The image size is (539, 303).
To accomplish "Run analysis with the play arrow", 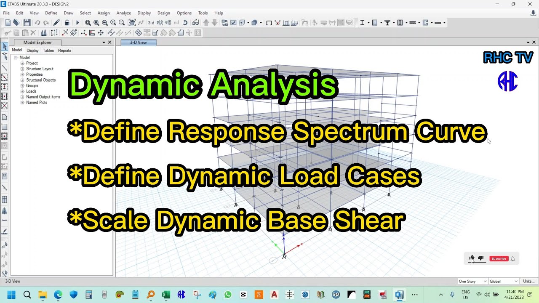I will click(77, 23).
